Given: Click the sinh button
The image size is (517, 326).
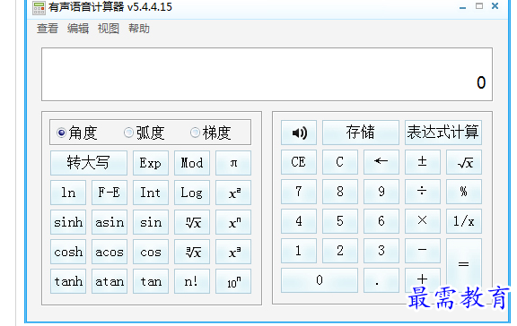Looking at the screenshot, I should pyautogui.click(x=68, y=222).
